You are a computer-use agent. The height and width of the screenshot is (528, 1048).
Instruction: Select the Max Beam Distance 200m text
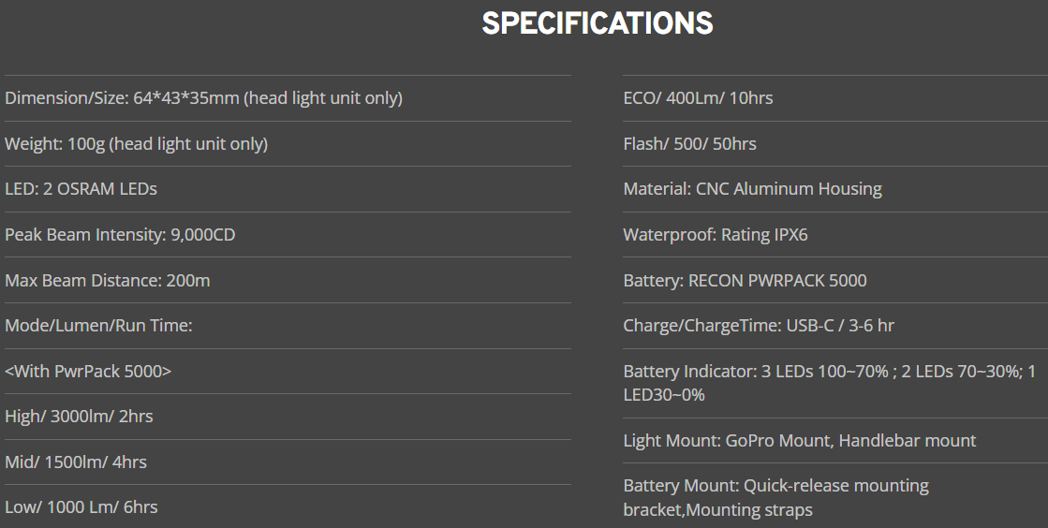(x=108, y=280)
